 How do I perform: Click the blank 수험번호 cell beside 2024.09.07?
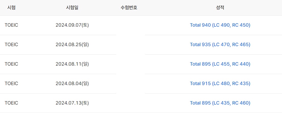coord(131,25)
